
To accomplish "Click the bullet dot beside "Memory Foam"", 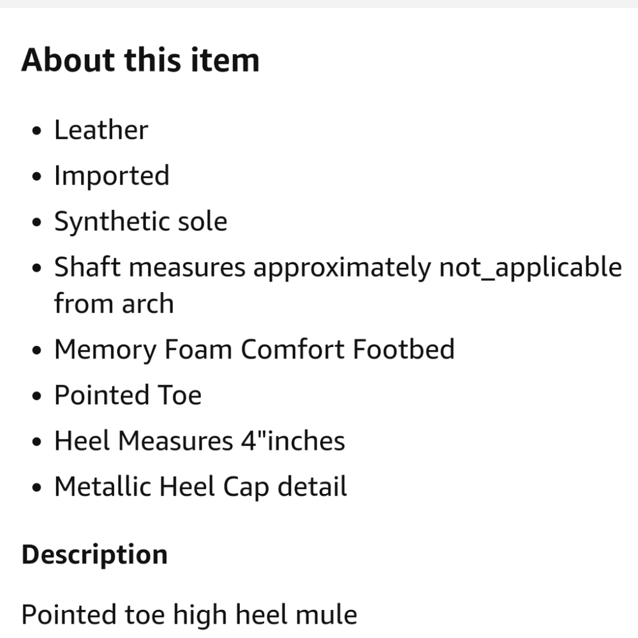I will 38,352.
